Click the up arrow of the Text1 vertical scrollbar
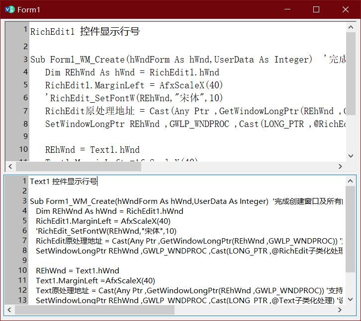Screen dimensions: 361x321 point(351,181)
